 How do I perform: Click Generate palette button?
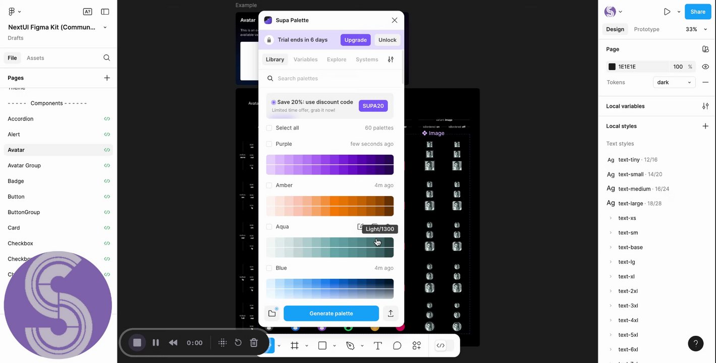pos(331,314)
